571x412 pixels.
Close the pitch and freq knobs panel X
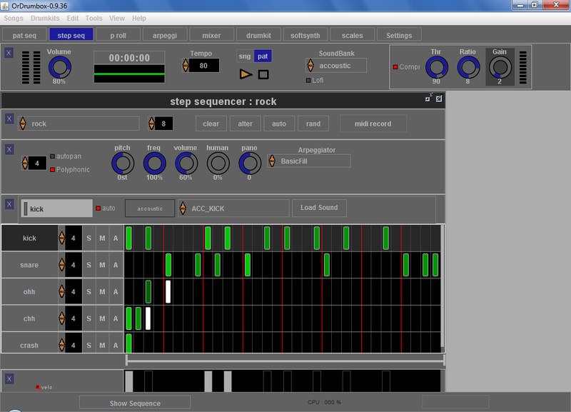coord(9,149)
